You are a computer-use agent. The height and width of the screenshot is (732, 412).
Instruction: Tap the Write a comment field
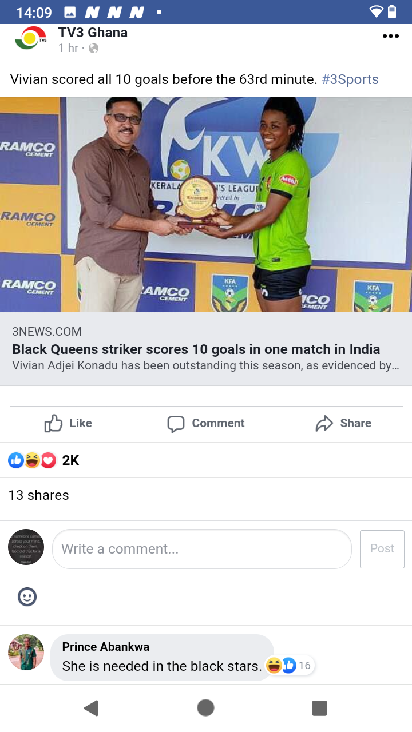(202, 549)
